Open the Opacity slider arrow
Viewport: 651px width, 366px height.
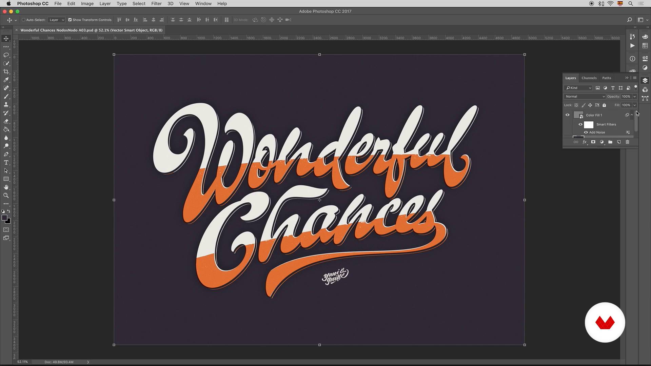click(x=635, y=97)
